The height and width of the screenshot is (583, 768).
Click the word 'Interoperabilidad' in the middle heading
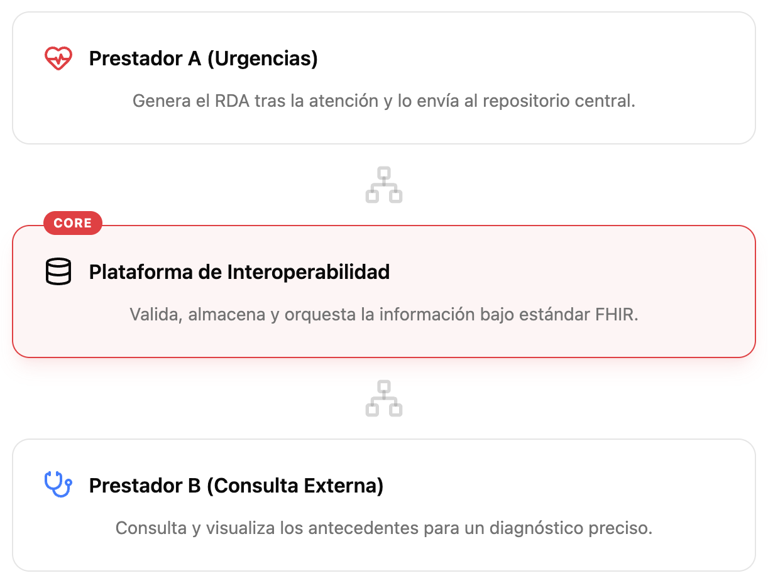[308, 272]
